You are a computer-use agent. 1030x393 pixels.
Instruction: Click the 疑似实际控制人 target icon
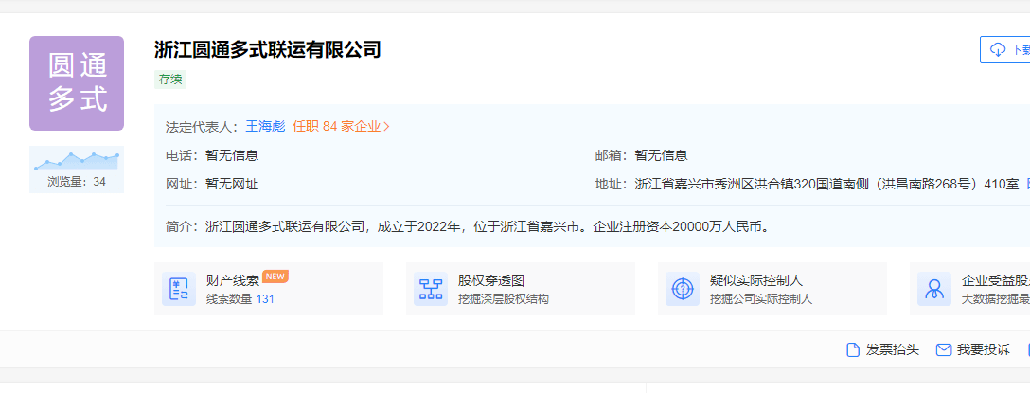(x=683, y=289)
